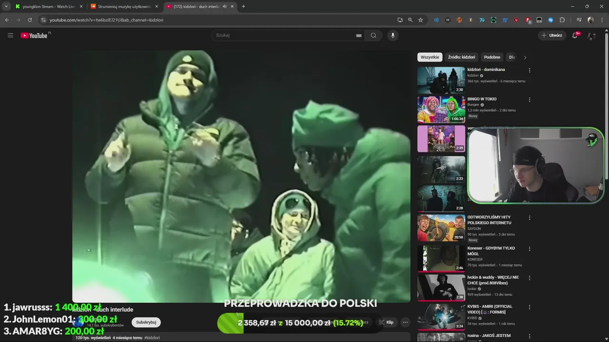Select the Źródło: kidzlori filter chip
The width and height of the screenshot is (609, 342).
click(462, 57)
